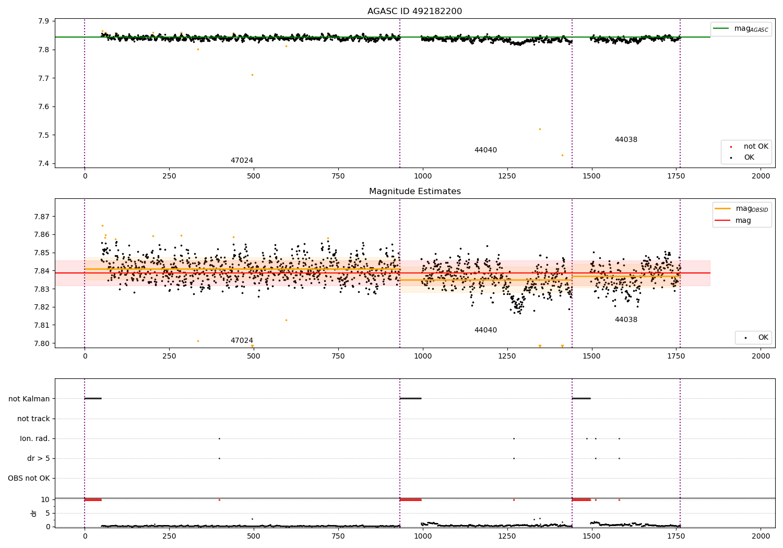The width and height of the screenshot is (783, 548).
Task: Click the '7.9' y-axis tick in top plot
Action: click(44, 21)
